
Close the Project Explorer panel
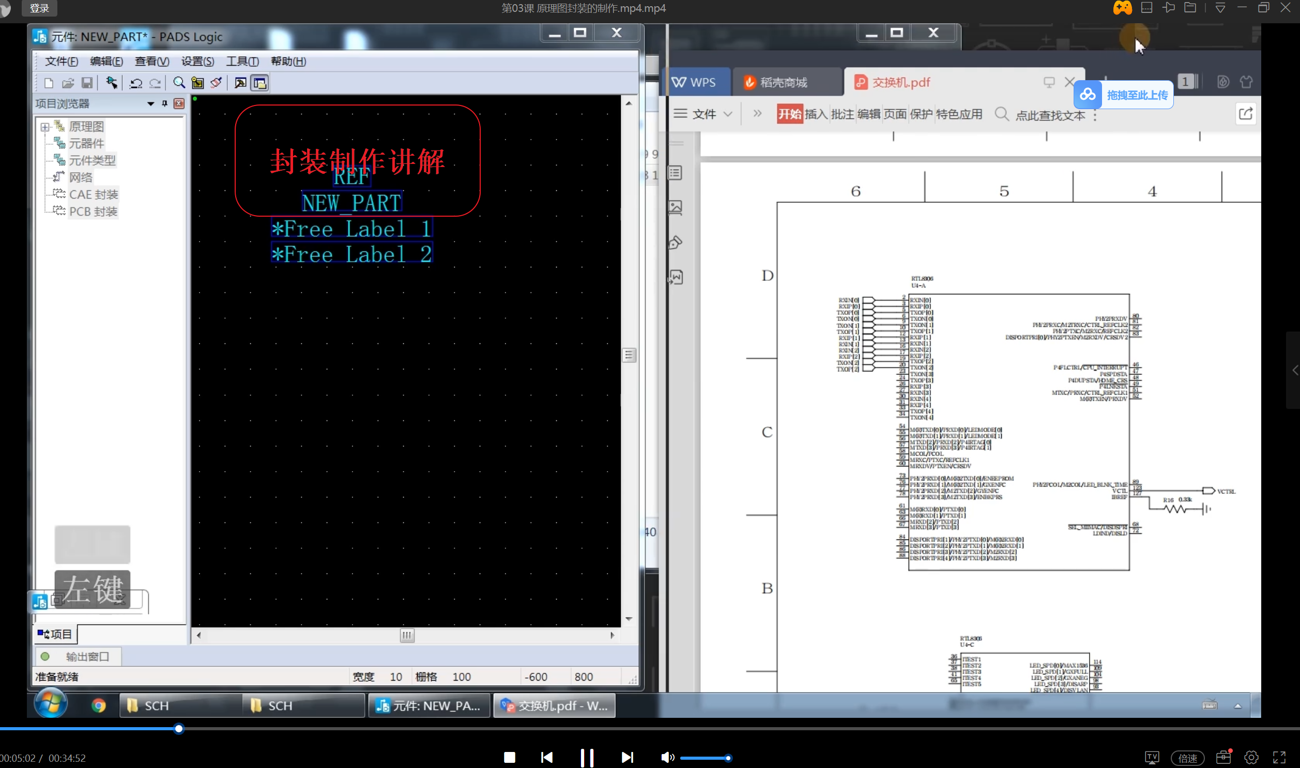pyautogui.click(x=179, y=103)
